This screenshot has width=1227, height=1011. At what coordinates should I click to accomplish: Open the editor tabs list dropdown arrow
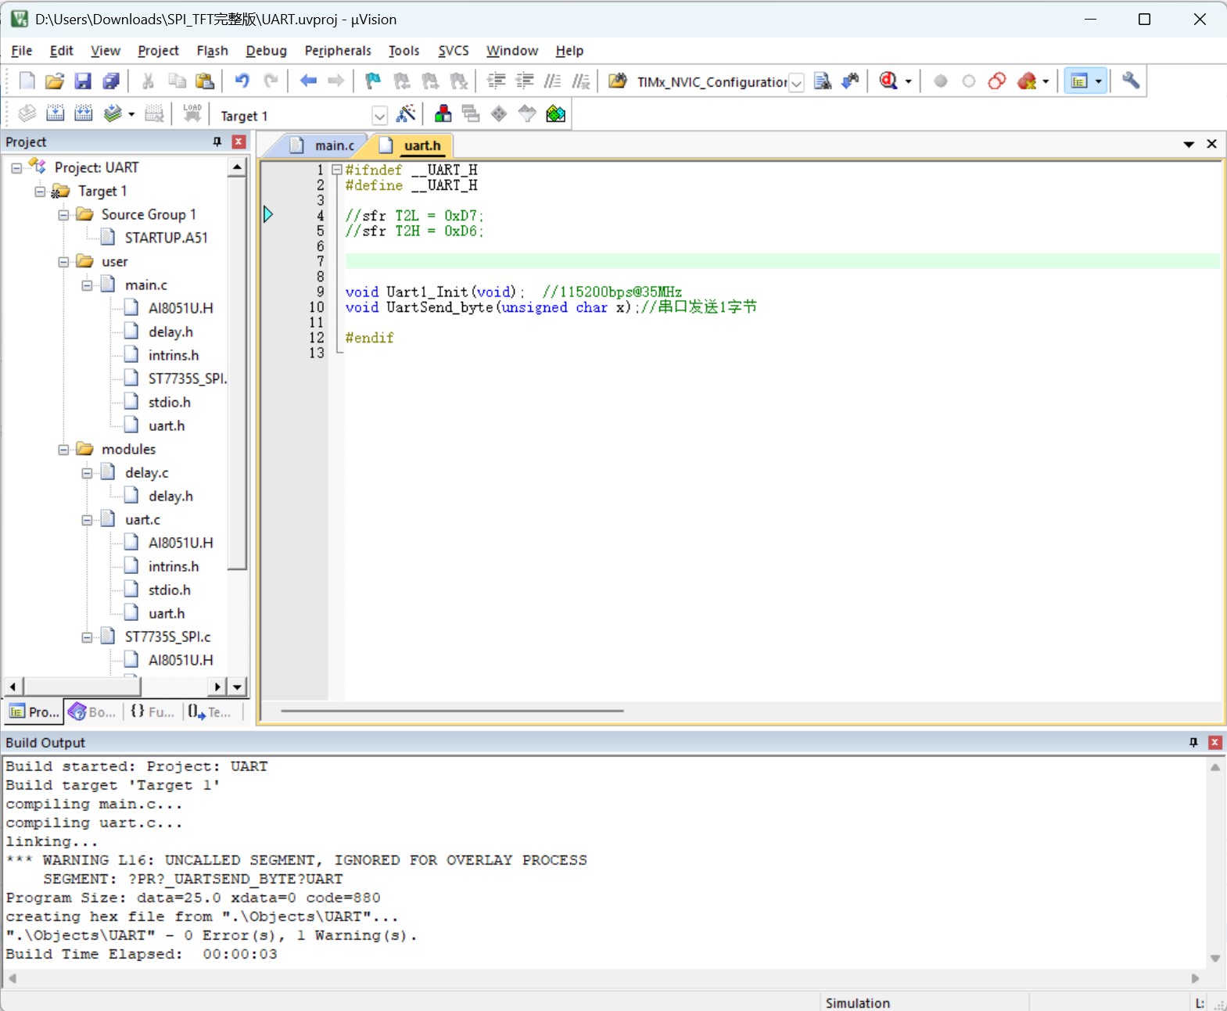coord(1189,144)
